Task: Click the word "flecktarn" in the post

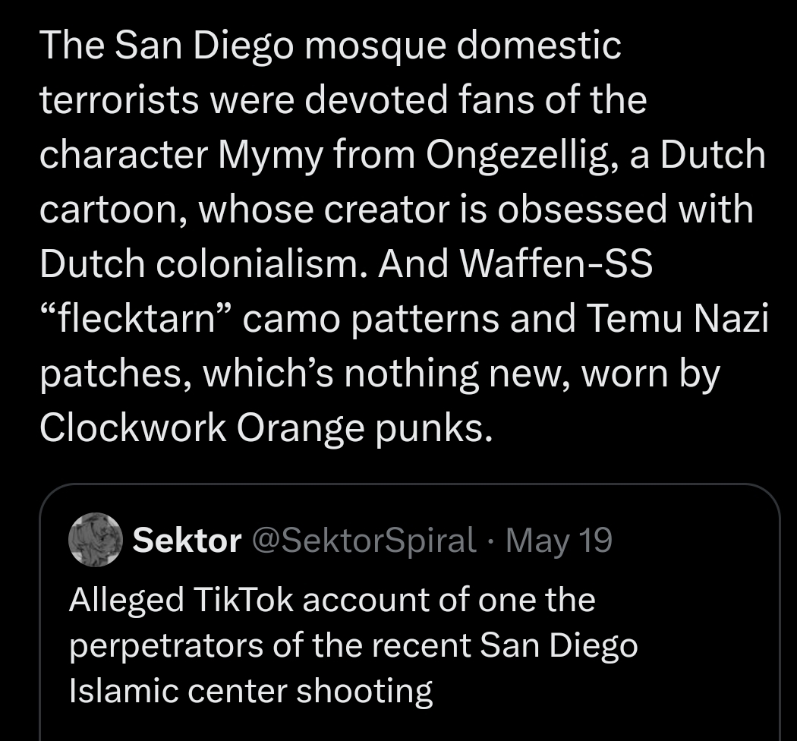Action: [136, 319]
